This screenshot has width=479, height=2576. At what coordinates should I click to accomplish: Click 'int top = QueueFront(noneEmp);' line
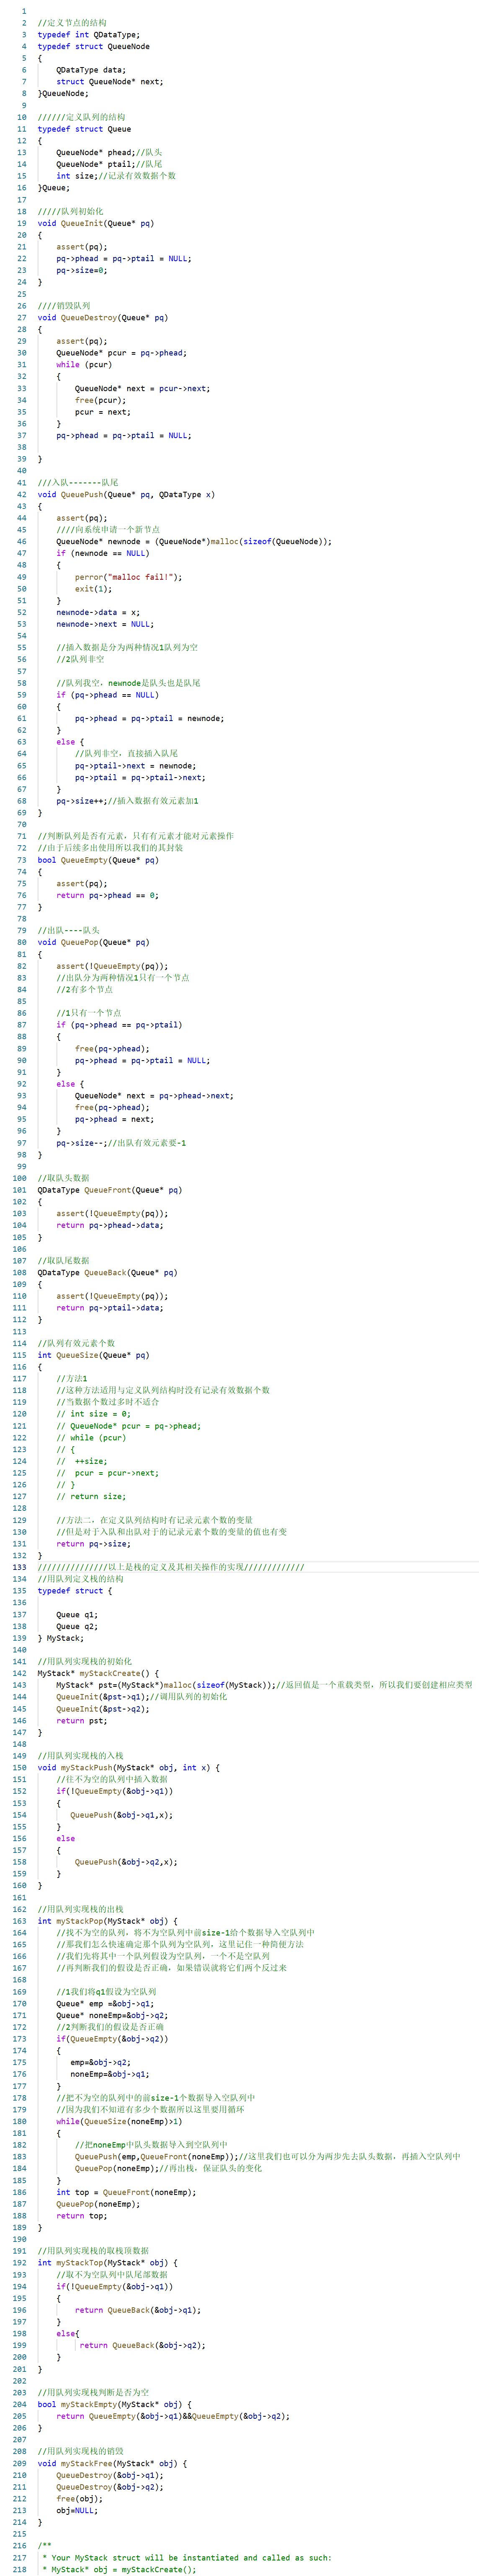pyautogui.click(x=127, y=2192)
